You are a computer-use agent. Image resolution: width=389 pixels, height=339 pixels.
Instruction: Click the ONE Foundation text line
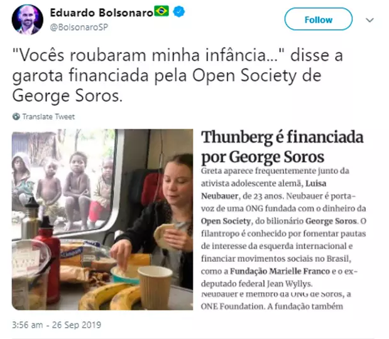tap(272, 306)
